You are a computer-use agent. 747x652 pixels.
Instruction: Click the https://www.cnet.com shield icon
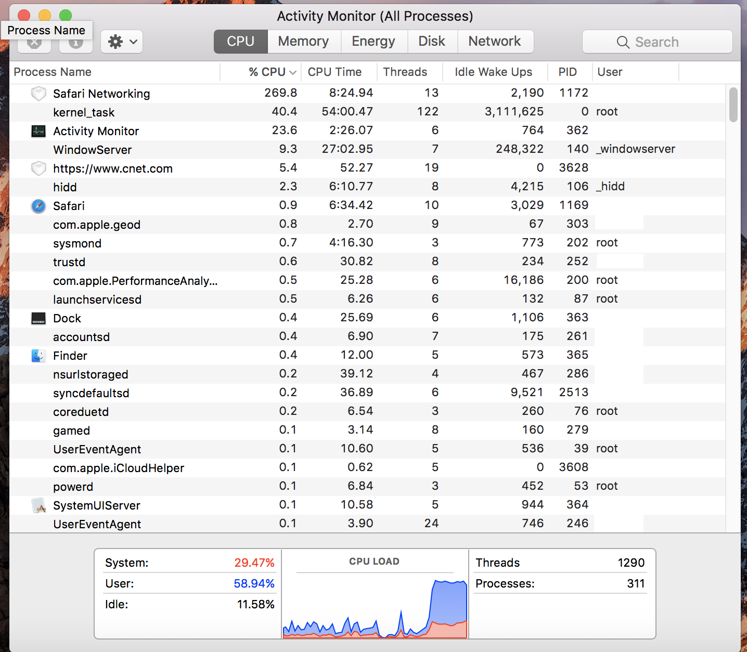38,168
